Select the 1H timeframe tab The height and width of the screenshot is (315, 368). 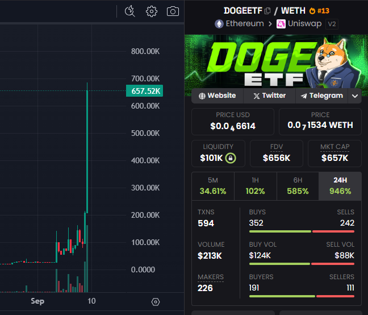coord(256,186)
